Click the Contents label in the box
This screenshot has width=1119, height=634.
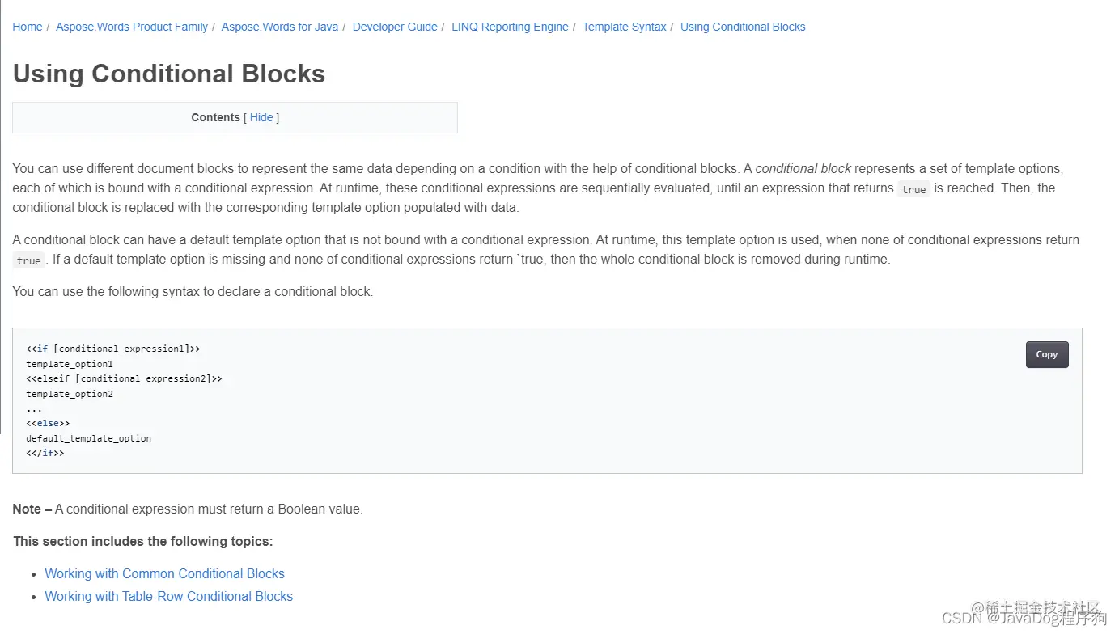(215, 117)
